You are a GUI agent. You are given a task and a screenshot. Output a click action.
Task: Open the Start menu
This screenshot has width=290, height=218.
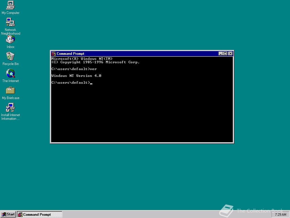8,214
